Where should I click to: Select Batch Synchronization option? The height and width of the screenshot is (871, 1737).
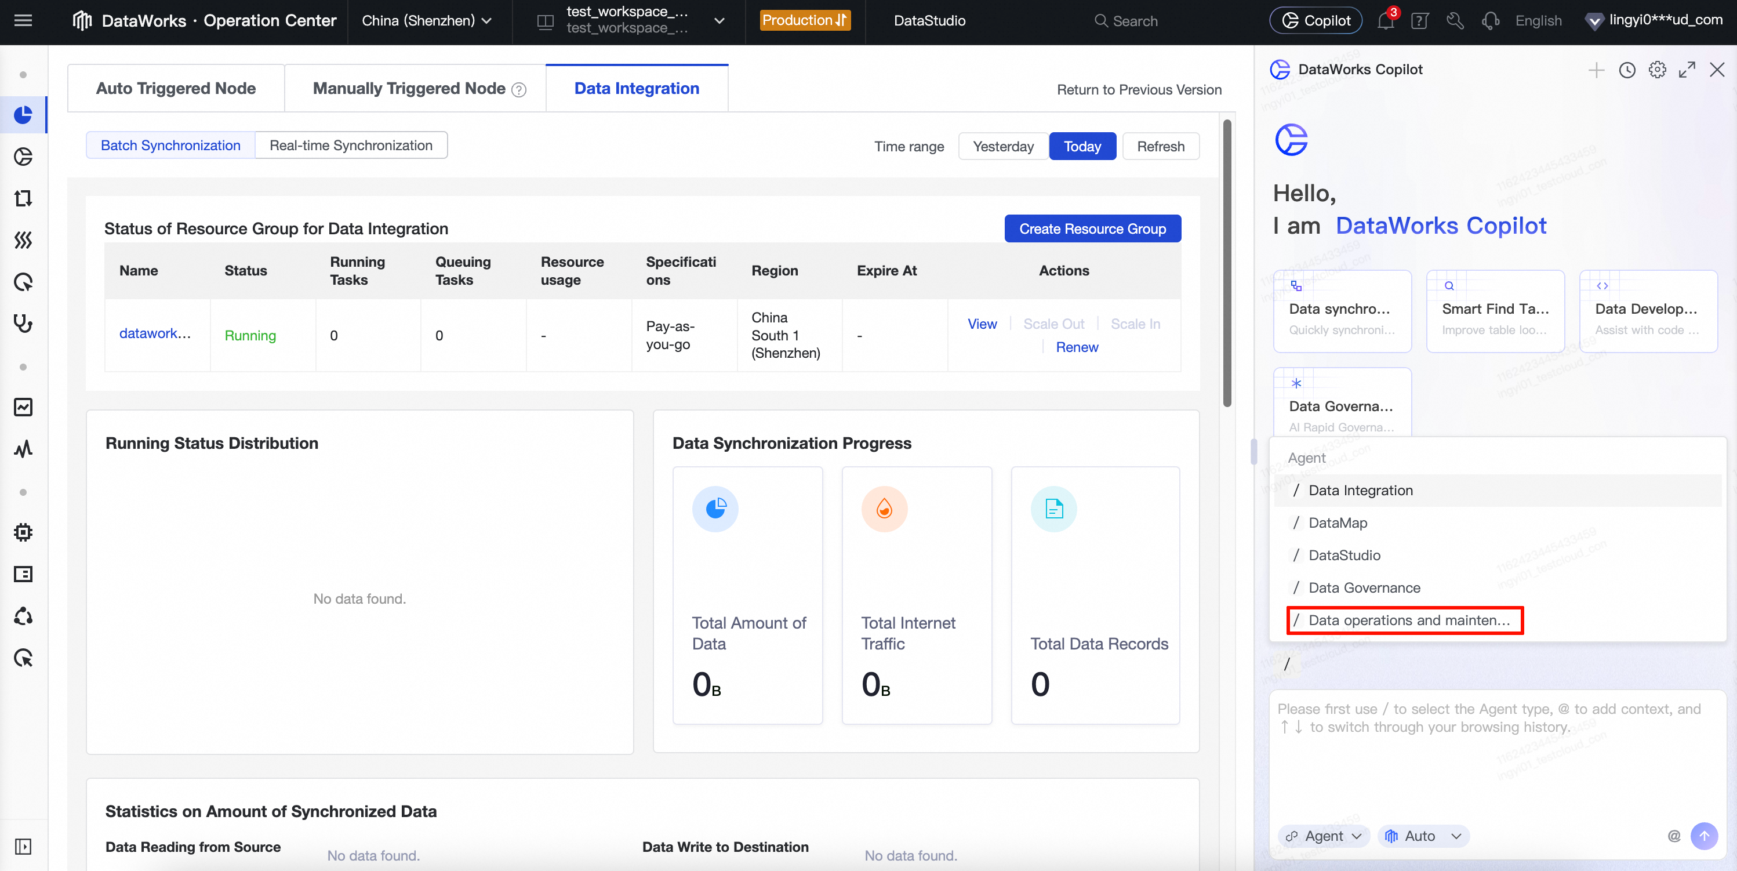coord(170,145)
